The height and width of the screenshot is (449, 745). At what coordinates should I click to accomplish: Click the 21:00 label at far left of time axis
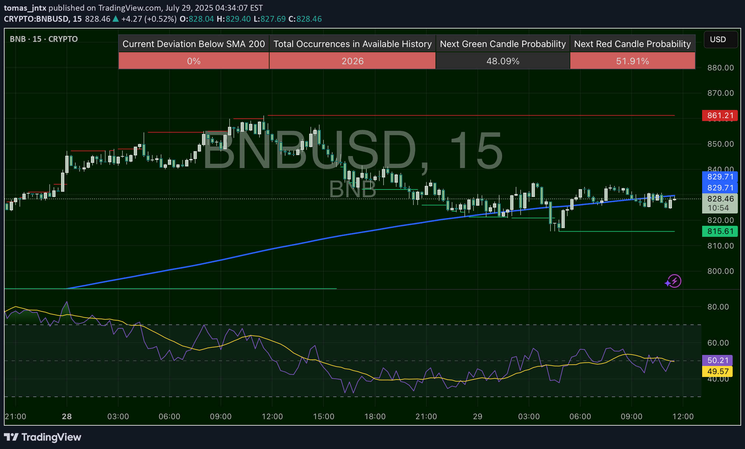16,417
